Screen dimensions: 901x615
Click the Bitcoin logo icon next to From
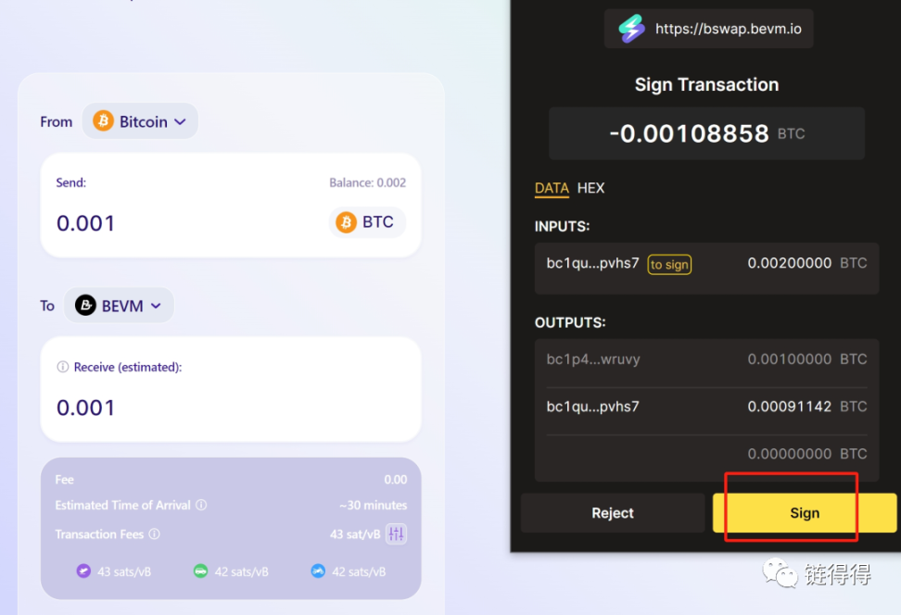pos(104,121)
